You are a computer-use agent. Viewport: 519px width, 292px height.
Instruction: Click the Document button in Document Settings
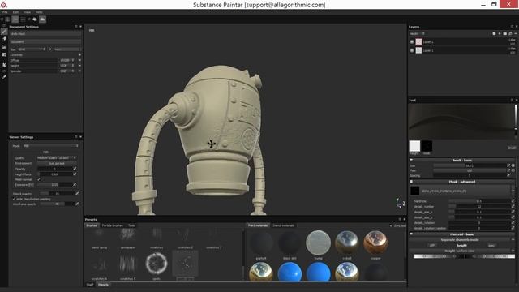(45, 42)
